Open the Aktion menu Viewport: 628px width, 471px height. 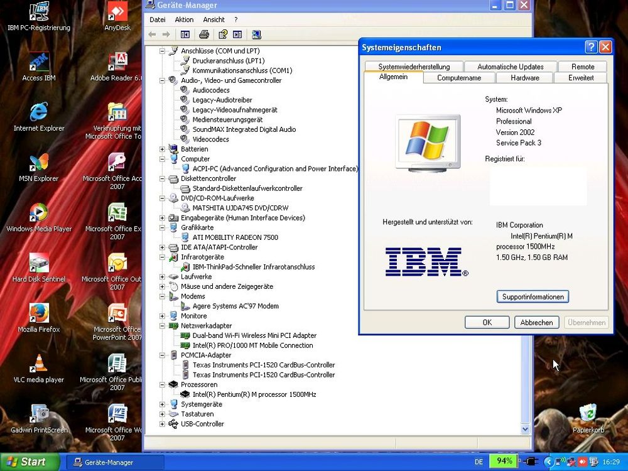point(185,19)
